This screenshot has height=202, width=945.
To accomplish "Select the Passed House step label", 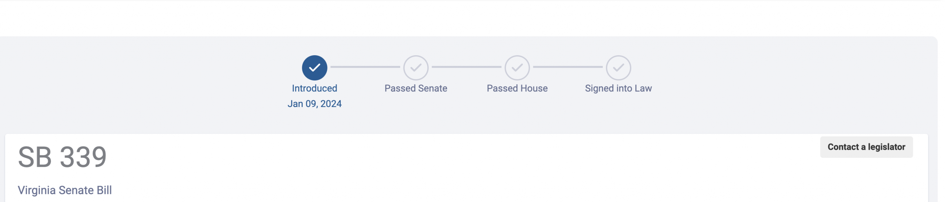I will pos(517,88).
